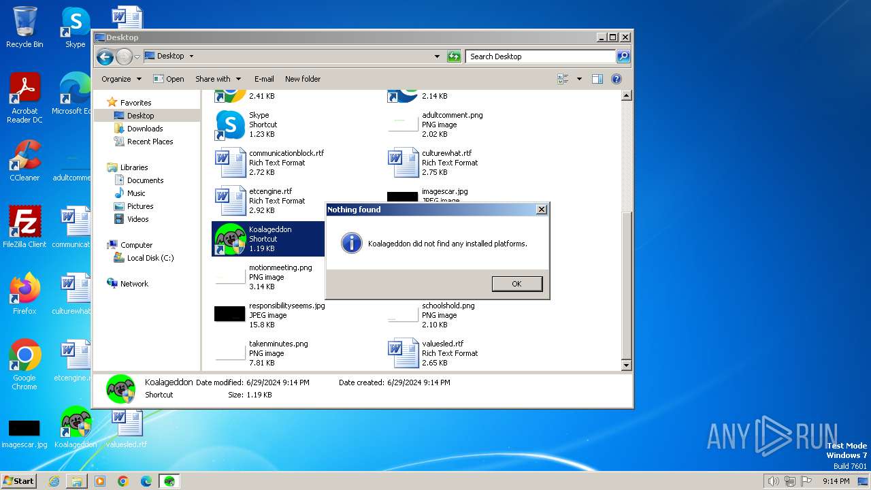Open recent pages dropdown beside Forward

(x=137, y=56)
